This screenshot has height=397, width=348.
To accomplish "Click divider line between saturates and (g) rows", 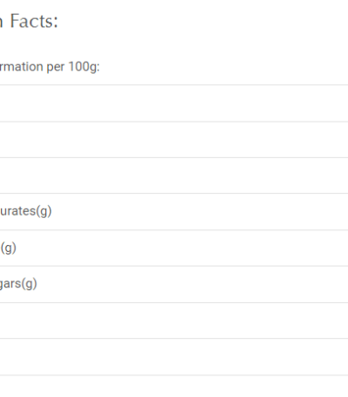I will click(x=174, y=230).
